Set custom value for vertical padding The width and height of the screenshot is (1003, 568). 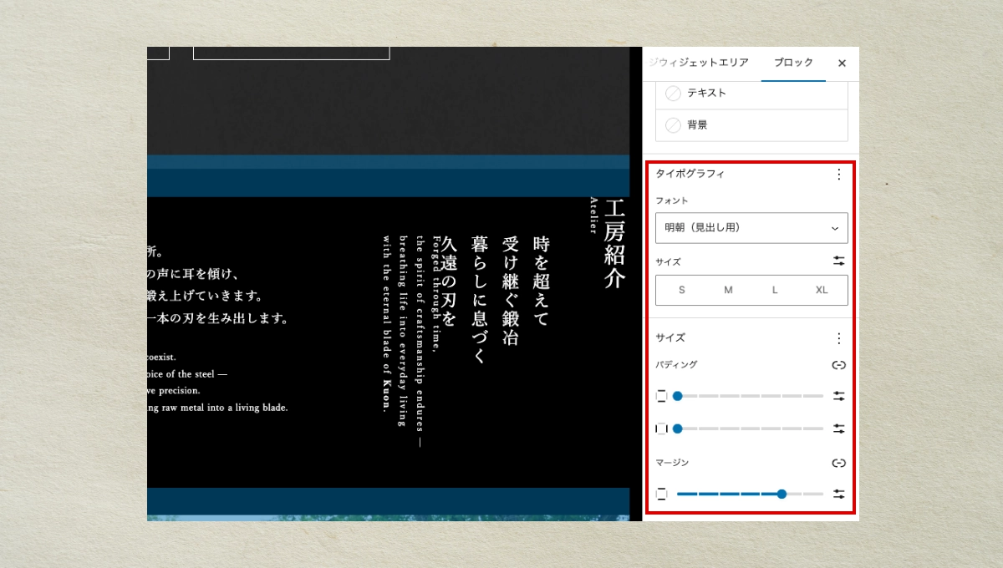coord(838,396)
